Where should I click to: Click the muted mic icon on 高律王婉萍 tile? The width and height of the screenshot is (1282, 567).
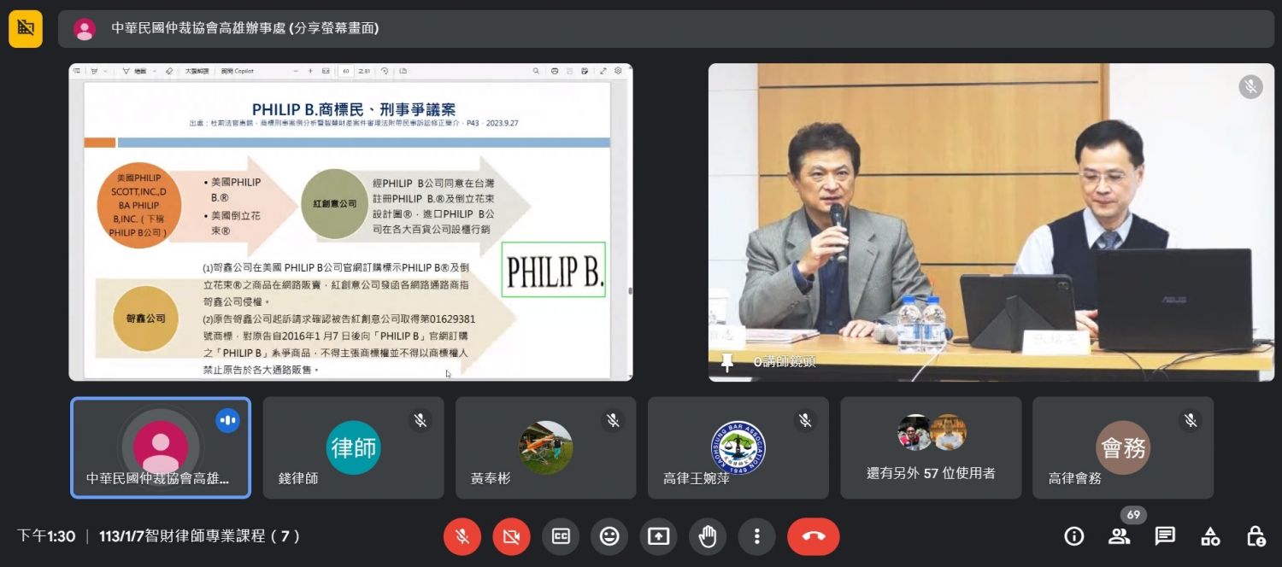click(804, 420)
